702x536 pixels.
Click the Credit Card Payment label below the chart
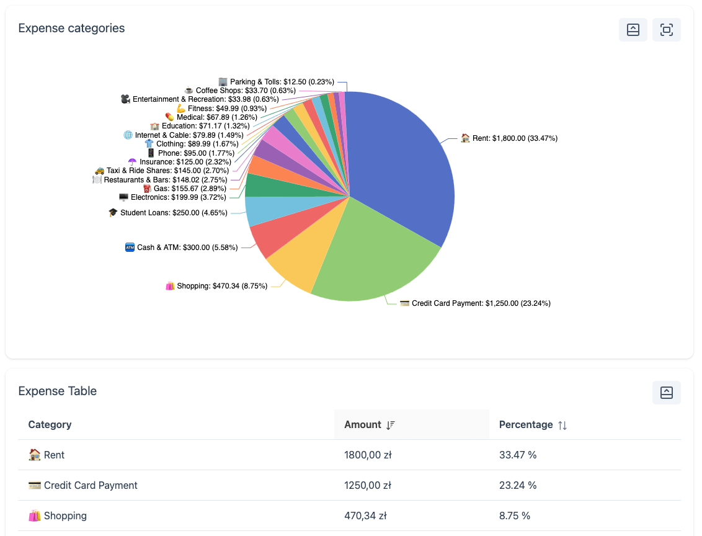(x=476, y=303)
